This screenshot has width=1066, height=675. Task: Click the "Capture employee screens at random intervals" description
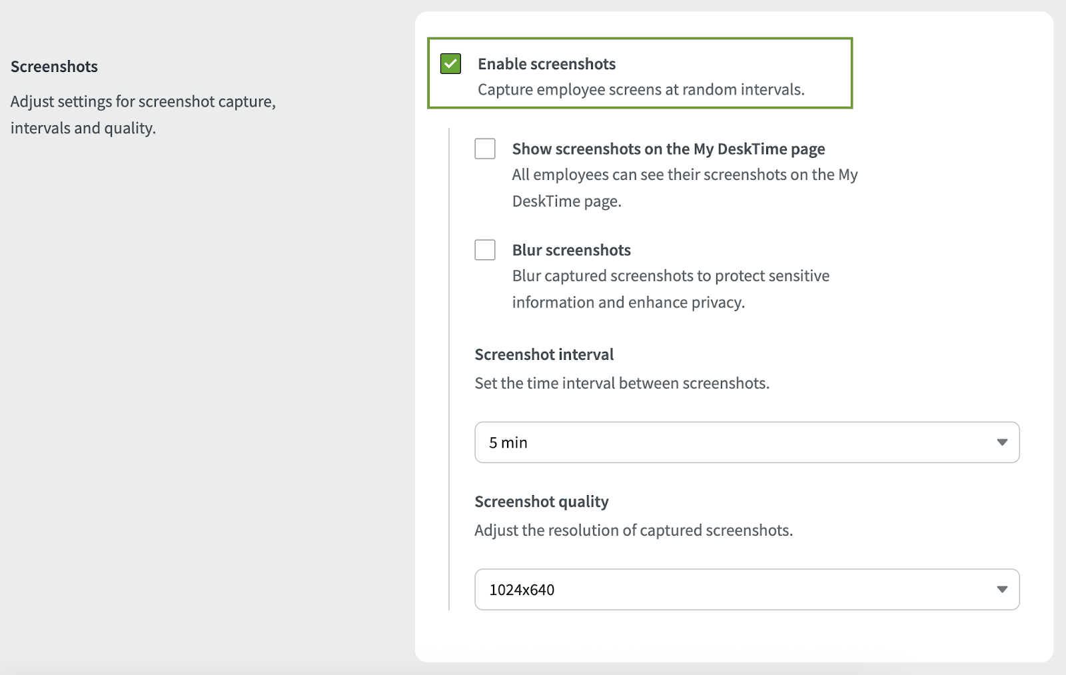[640, 90]
